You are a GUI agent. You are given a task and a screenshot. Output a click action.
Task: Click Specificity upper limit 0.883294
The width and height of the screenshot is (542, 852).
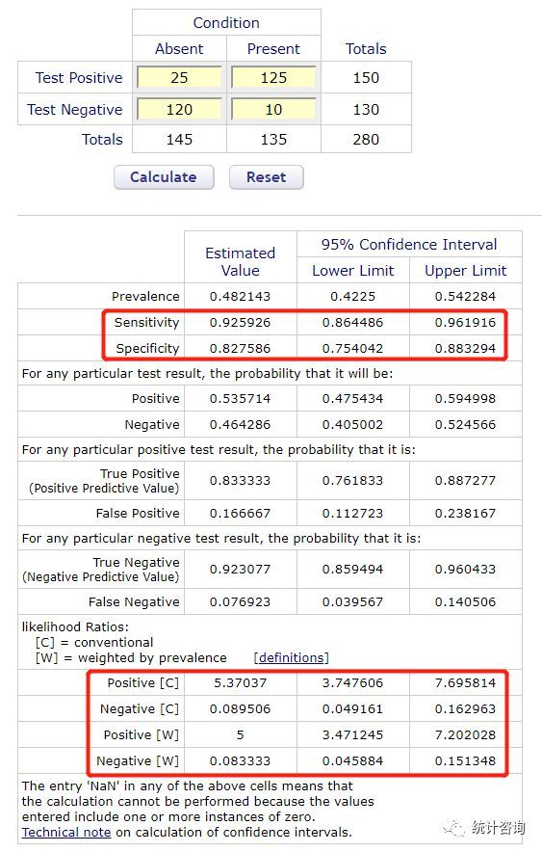466,349
